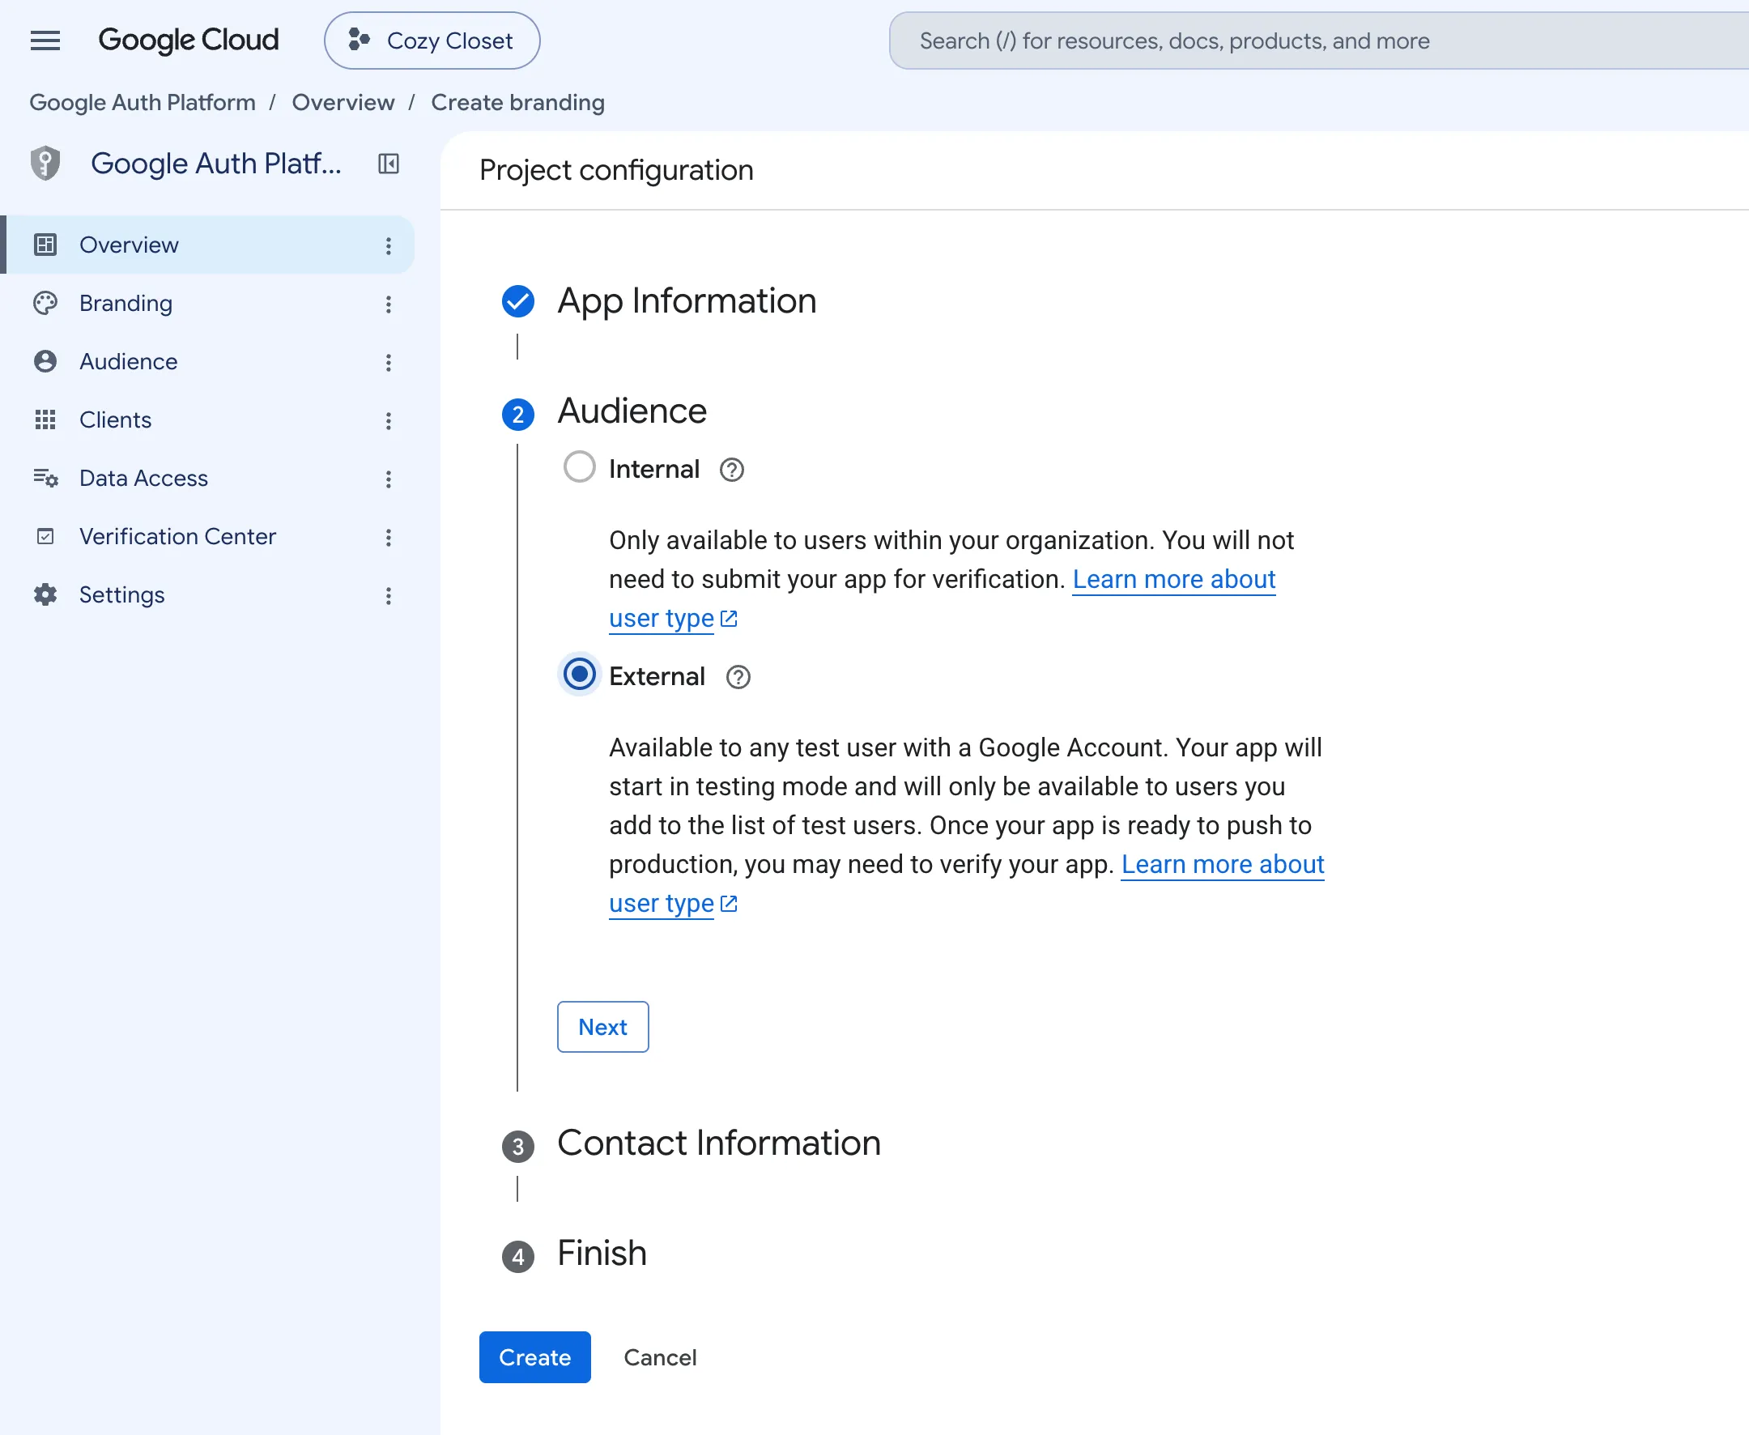
Task: Open more options for Clients
Action: pos(389,421)
